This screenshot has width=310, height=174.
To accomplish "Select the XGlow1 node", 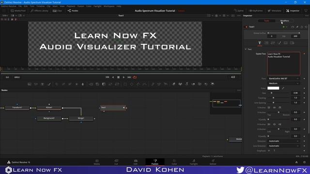I will (x=49, y=107).
